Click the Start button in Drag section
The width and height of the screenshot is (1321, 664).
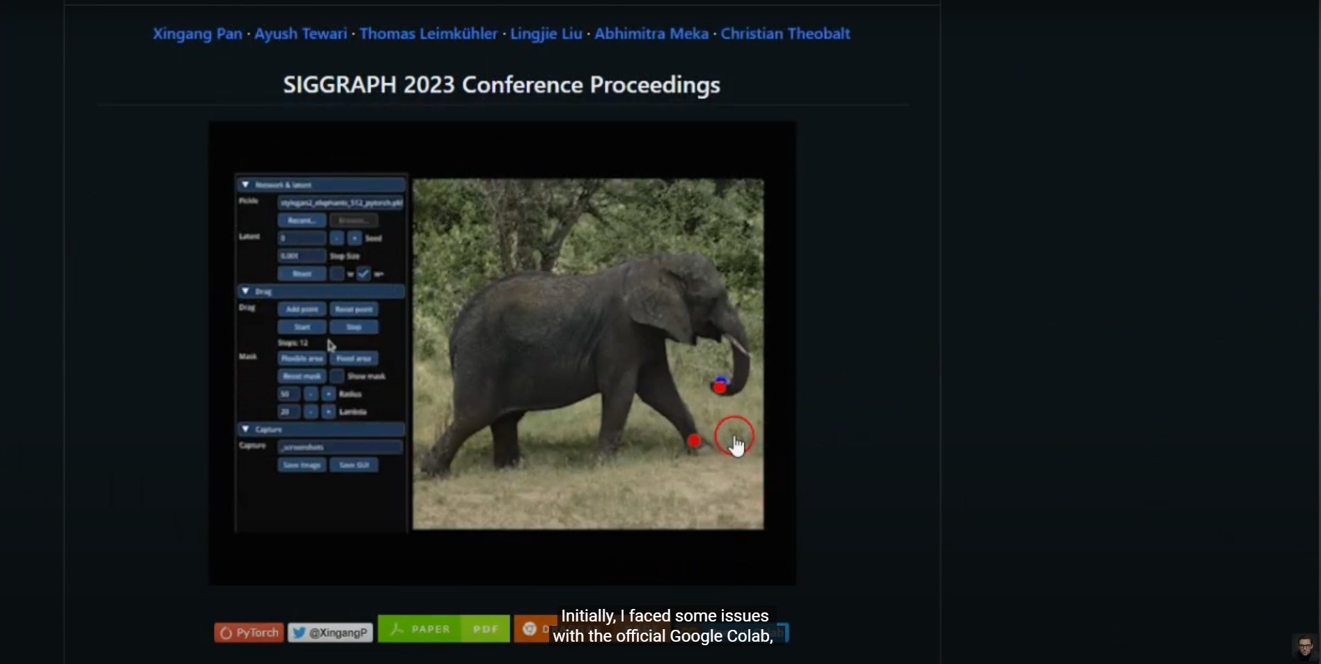(302, 327)
